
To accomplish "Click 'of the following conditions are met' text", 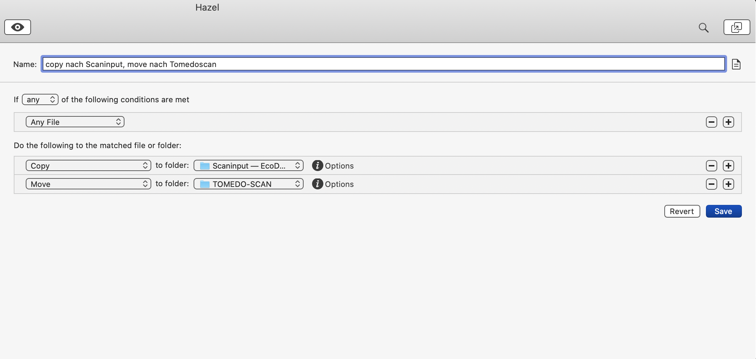I will [125, 99].
